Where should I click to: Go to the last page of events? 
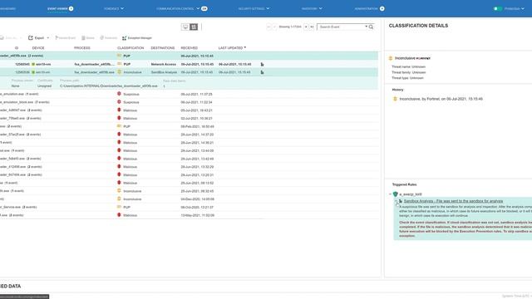pyautogui.click(x=312, y=27)
